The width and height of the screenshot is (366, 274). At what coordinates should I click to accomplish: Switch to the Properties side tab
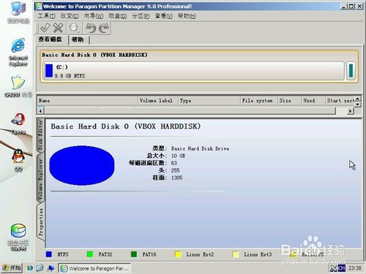pos(41,222)
